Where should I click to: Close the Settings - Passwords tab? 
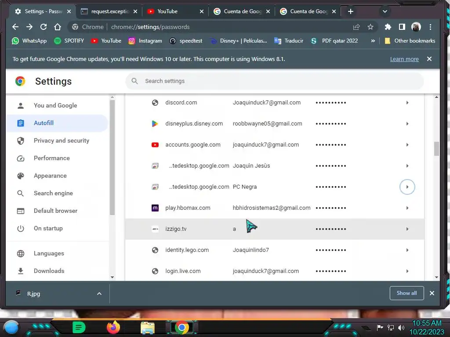(69, 11)
